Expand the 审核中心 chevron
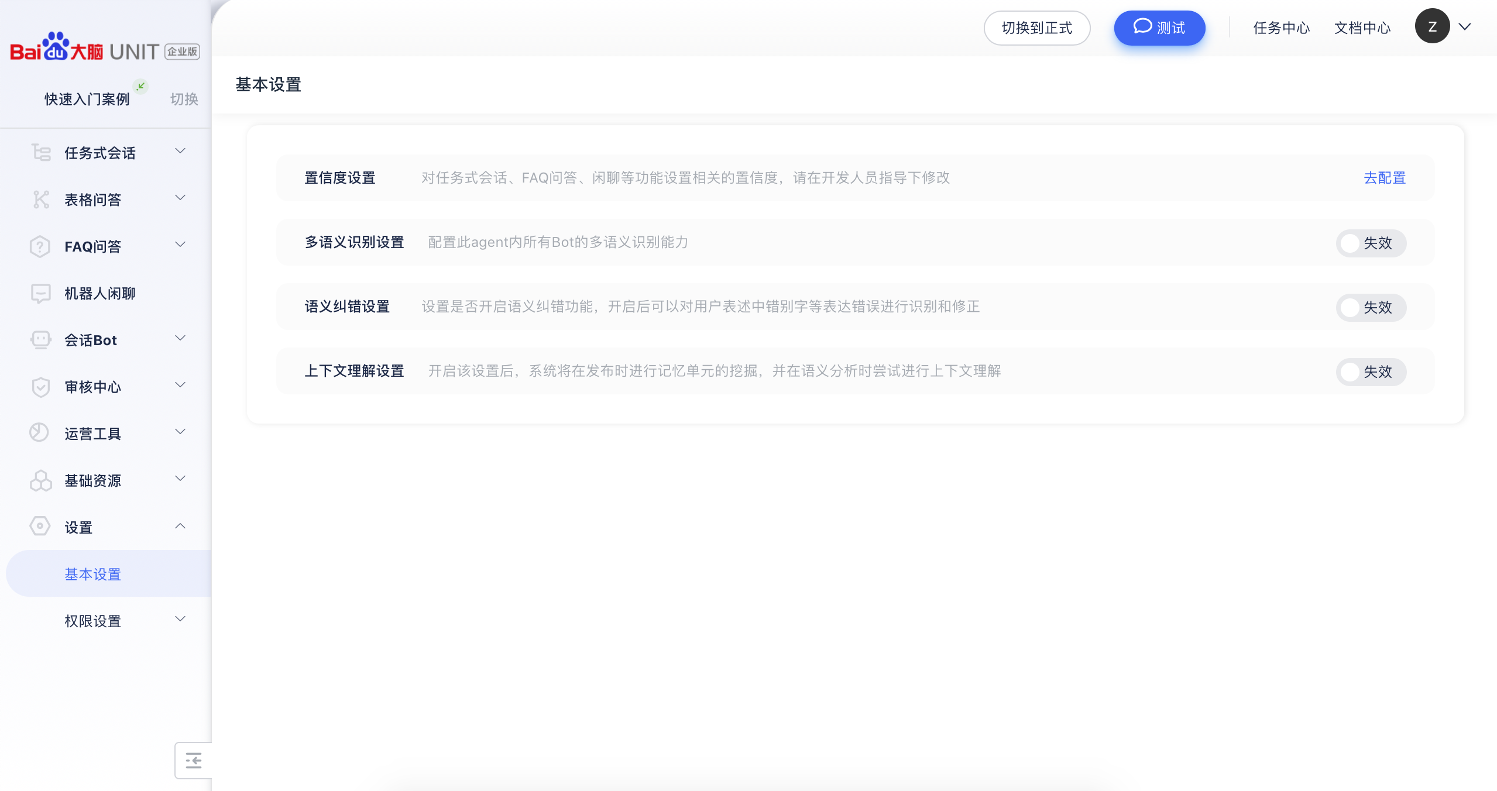This screenshot has width=1497, height=791. click(180, 385)
